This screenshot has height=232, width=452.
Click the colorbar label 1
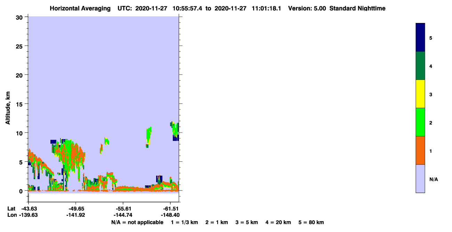[x=431, y=151]
